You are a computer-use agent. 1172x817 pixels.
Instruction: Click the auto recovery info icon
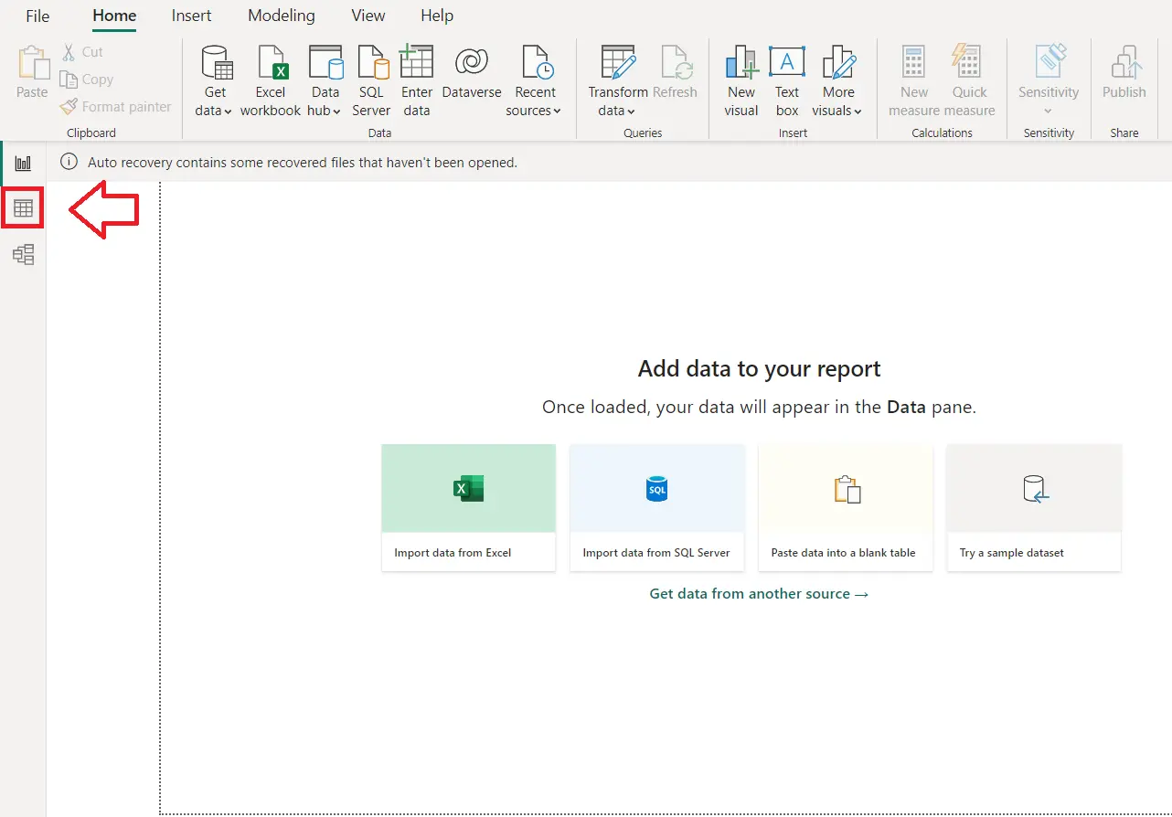69,162
